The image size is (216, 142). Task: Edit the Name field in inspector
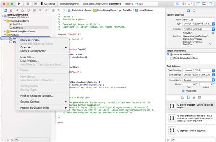pyautogui.click(x=198, y=19)
